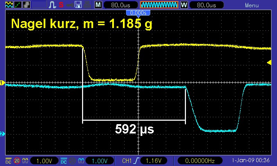The height and width of the screenshot is (166, 277).
Task: Click the 0.00000Hz frequency counter readout
Action: coord(200,161)
